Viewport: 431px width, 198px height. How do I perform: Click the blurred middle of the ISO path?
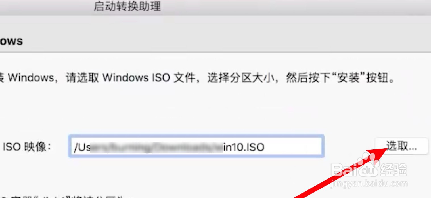coord(156,147)
